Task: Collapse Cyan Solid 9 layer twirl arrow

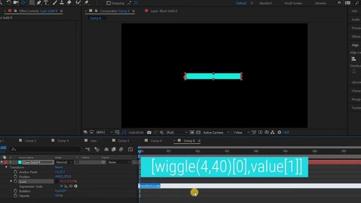Action: [x=2, y=162]
